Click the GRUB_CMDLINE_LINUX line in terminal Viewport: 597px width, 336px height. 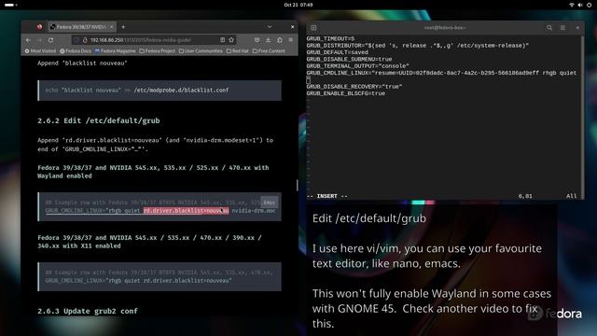pos(441,73)
